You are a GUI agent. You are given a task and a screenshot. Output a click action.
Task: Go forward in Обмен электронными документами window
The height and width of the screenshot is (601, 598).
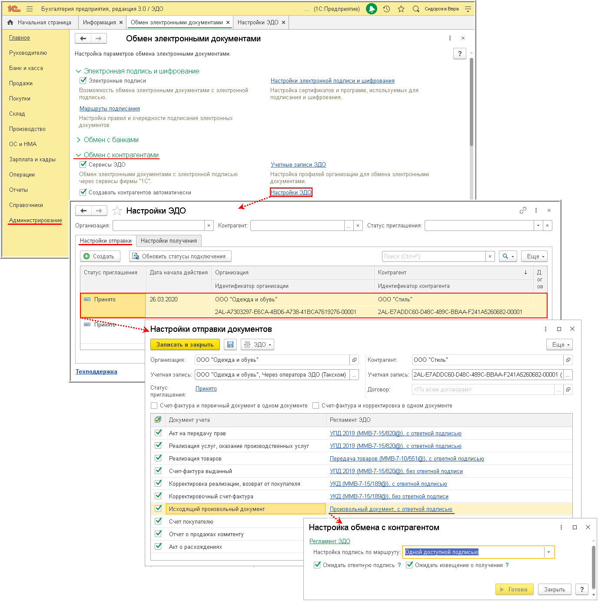(99, 38)
